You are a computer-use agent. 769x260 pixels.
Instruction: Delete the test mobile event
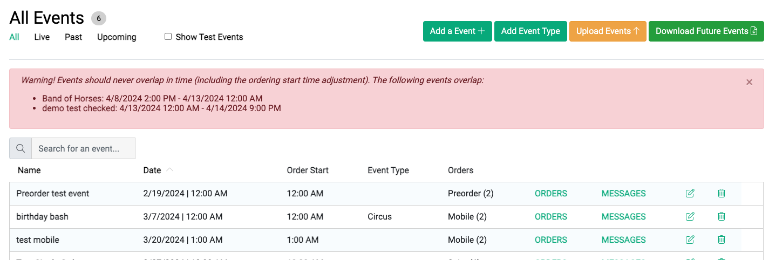tap(722, 240)
